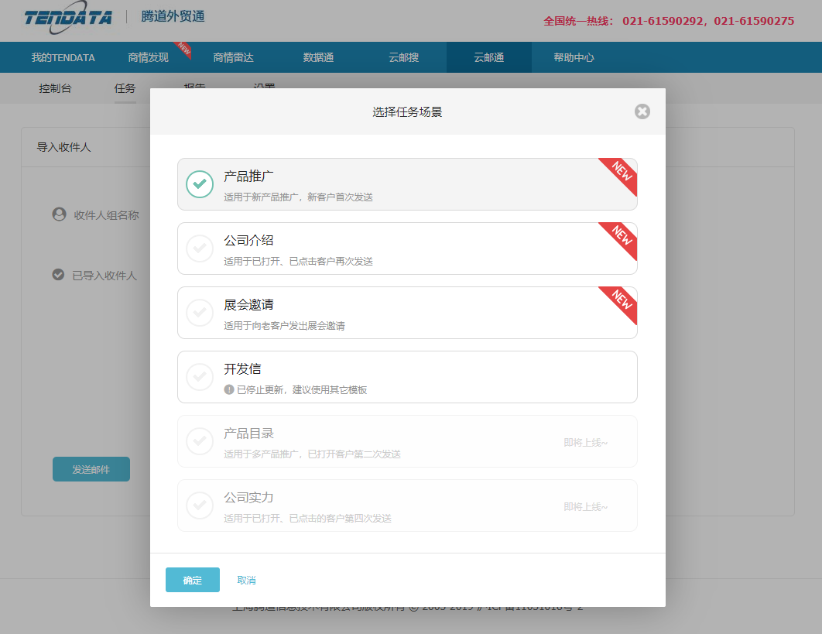This screenshot has height=634, width=822.
Task: Select the 开发信 scenario option
Action: point(406,377)
